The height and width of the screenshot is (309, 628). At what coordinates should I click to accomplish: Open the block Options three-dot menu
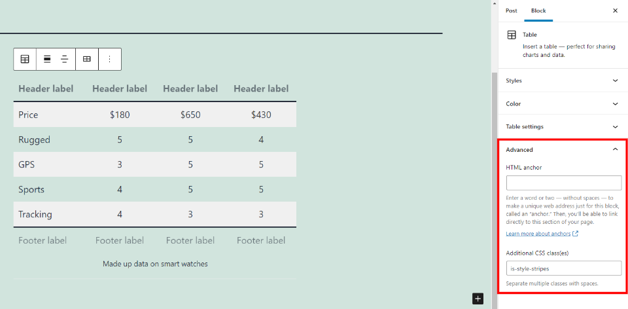pos(109,59)
